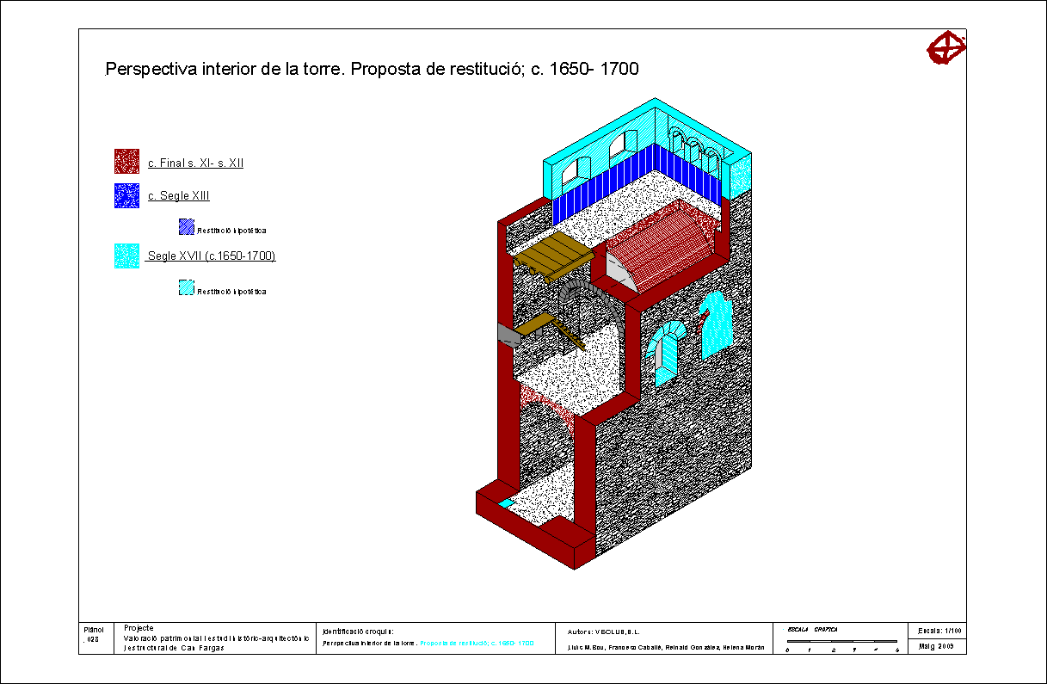Open the 'c. Segle XIII' underlined label
Viewport: 1047px width, 684px height.
(178, 196)
